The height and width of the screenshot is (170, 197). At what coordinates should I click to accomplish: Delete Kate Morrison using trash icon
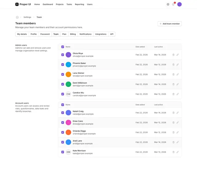tap(173, 152)
